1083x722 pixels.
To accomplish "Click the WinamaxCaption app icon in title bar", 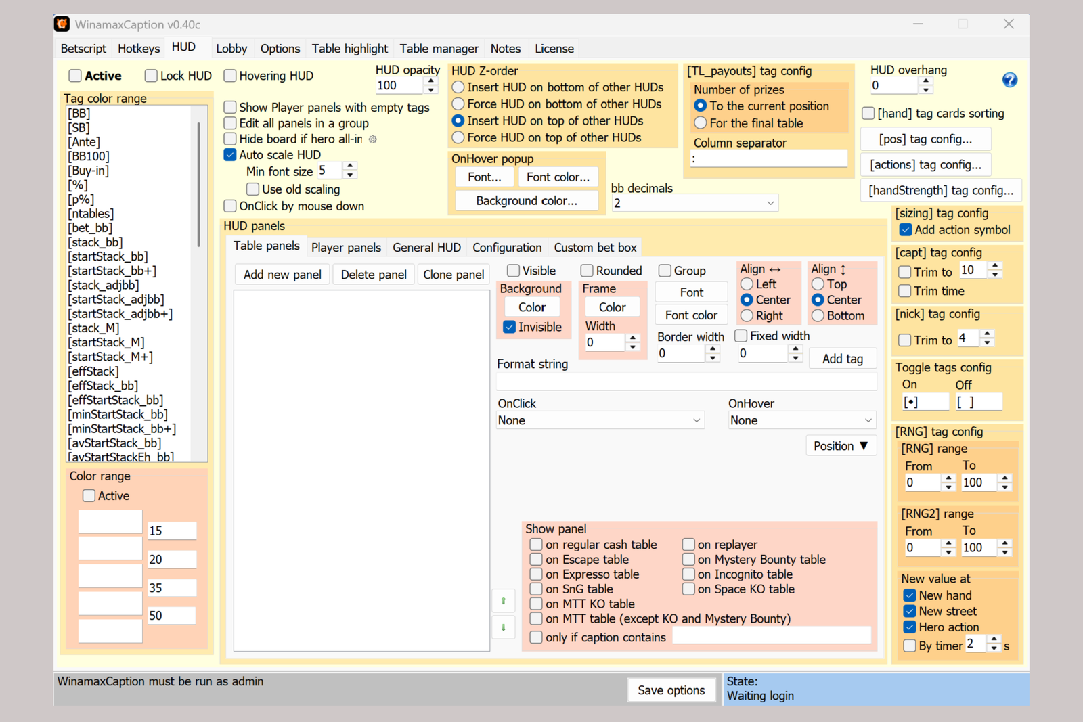I will pyautogui.click(x=62, y=24).
